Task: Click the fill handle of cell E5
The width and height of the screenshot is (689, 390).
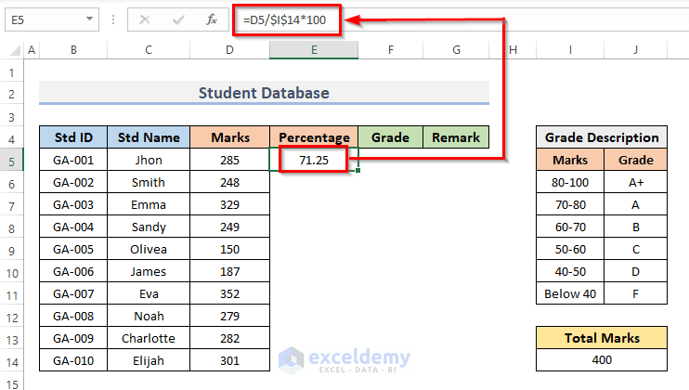Action: pyautogui.click(x=357, y=171)
